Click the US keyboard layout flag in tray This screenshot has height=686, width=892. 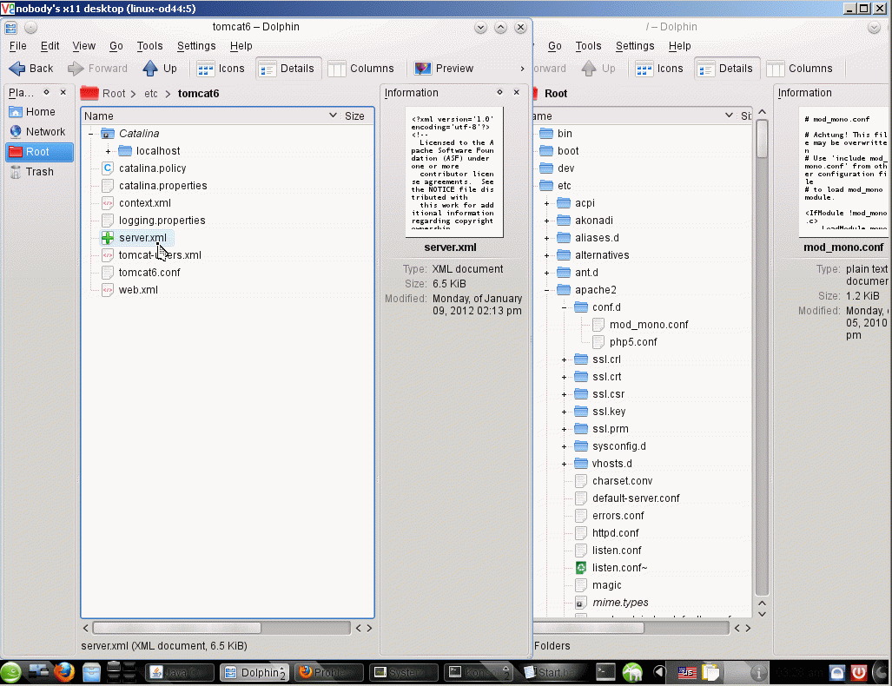(687, 673)
